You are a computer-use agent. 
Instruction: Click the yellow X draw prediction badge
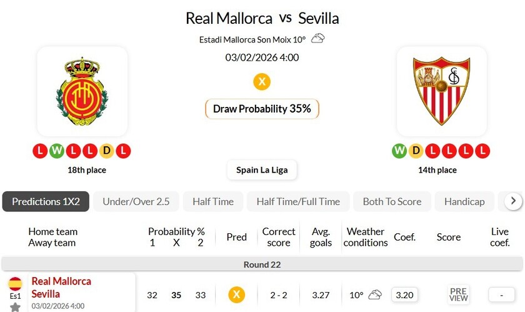[x=262, y=82]
